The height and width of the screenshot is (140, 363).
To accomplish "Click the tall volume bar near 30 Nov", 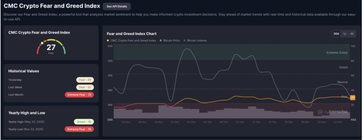I will tap(162, 112).
